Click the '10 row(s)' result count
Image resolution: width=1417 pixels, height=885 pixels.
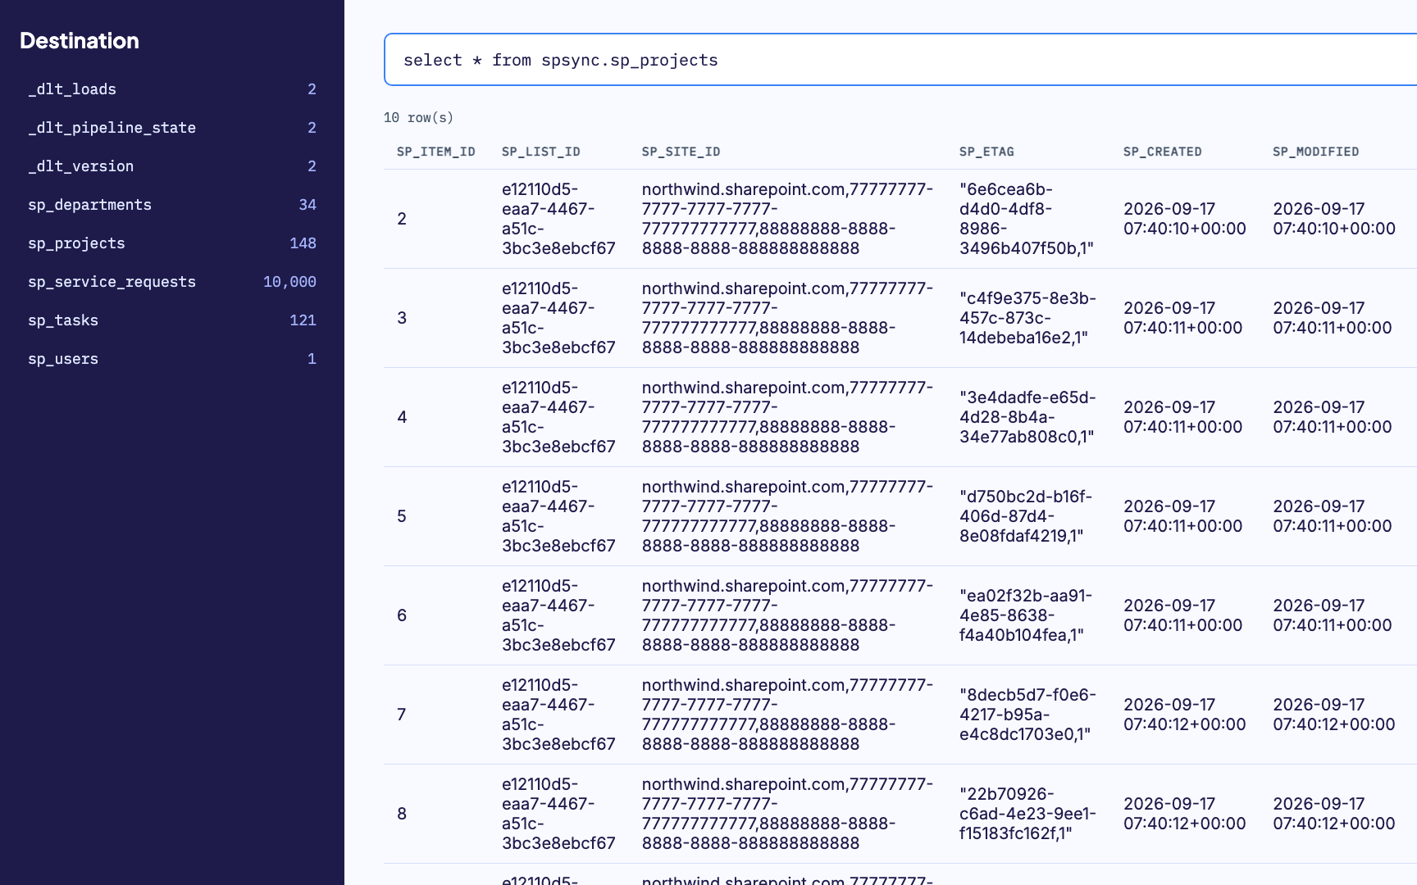[x=418, y=118]
